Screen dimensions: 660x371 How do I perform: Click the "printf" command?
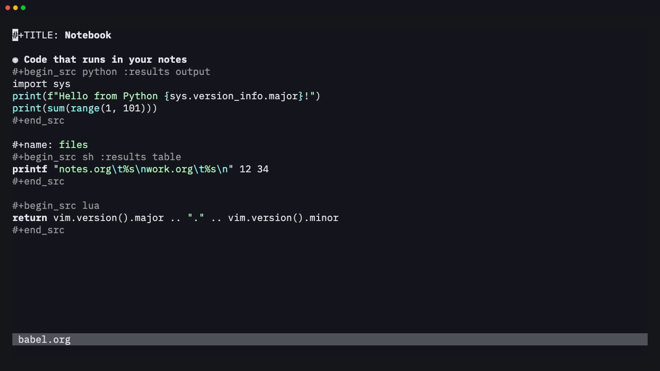30,169
